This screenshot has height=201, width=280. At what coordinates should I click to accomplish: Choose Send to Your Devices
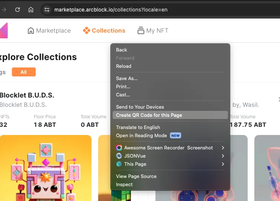(x=170, y=107)
